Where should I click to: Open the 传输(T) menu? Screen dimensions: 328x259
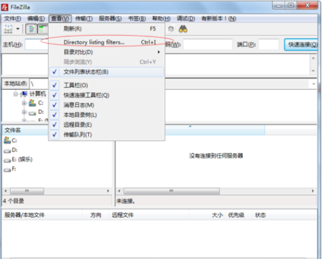[84, 19]
